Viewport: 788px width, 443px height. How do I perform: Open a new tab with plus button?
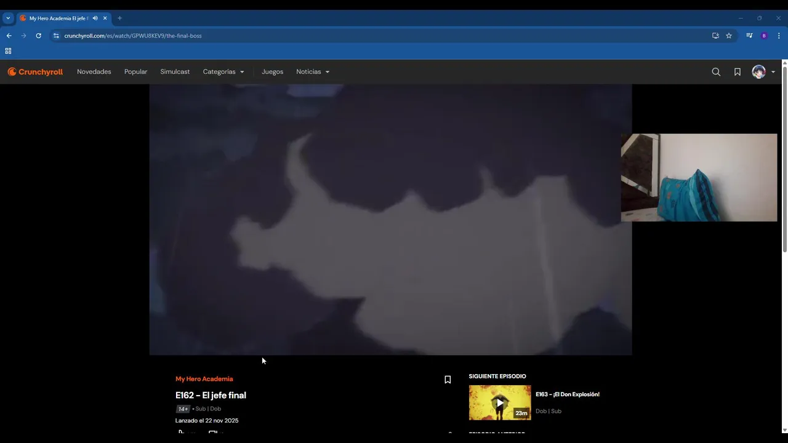[x=119, y=18]
